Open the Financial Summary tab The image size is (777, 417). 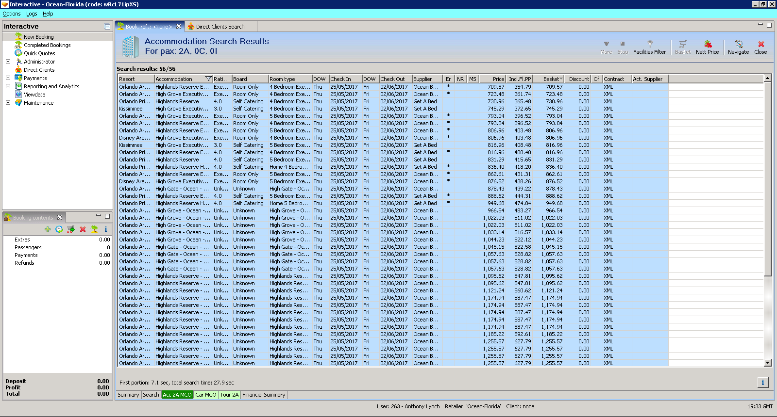pyautogui.click(x=264, y=395)
